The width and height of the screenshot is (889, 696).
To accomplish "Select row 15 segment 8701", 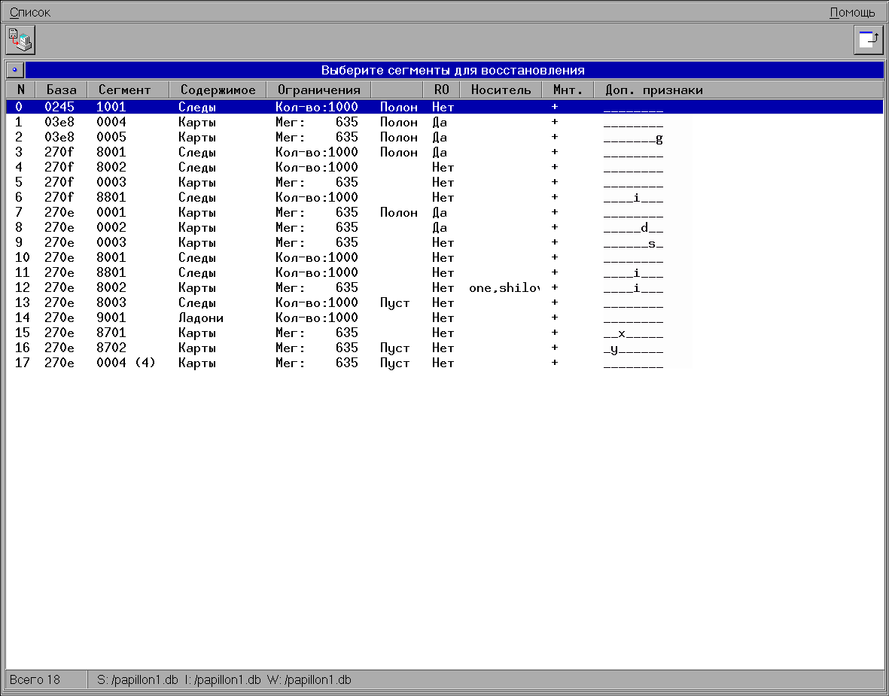I will pyautogui.click(x=444, y=333).
